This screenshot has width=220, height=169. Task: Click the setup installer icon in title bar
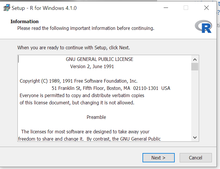pos(7,8)
